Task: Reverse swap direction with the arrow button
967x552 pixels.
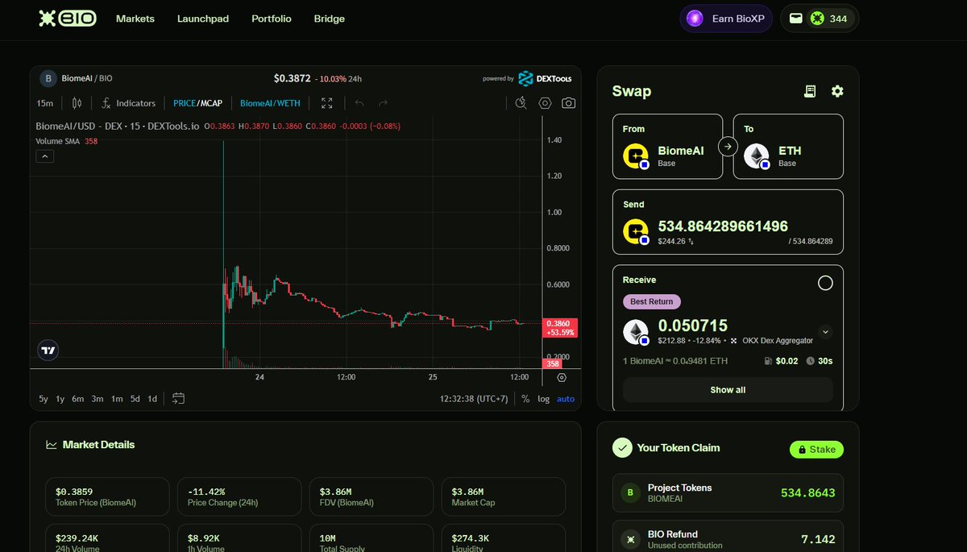Action: 728,147
